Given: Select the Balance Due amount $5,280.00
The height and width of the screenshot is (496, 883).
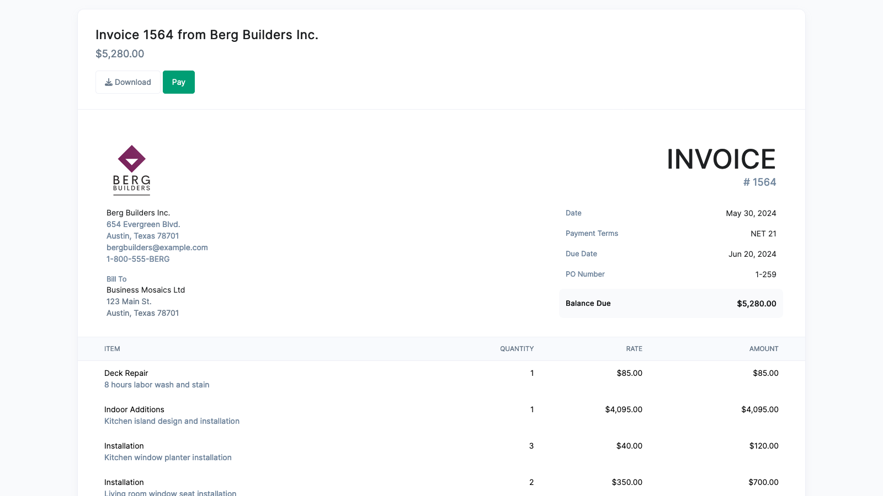Looking at the screenshot, I should pyautogui.click(x=757, y=303).
